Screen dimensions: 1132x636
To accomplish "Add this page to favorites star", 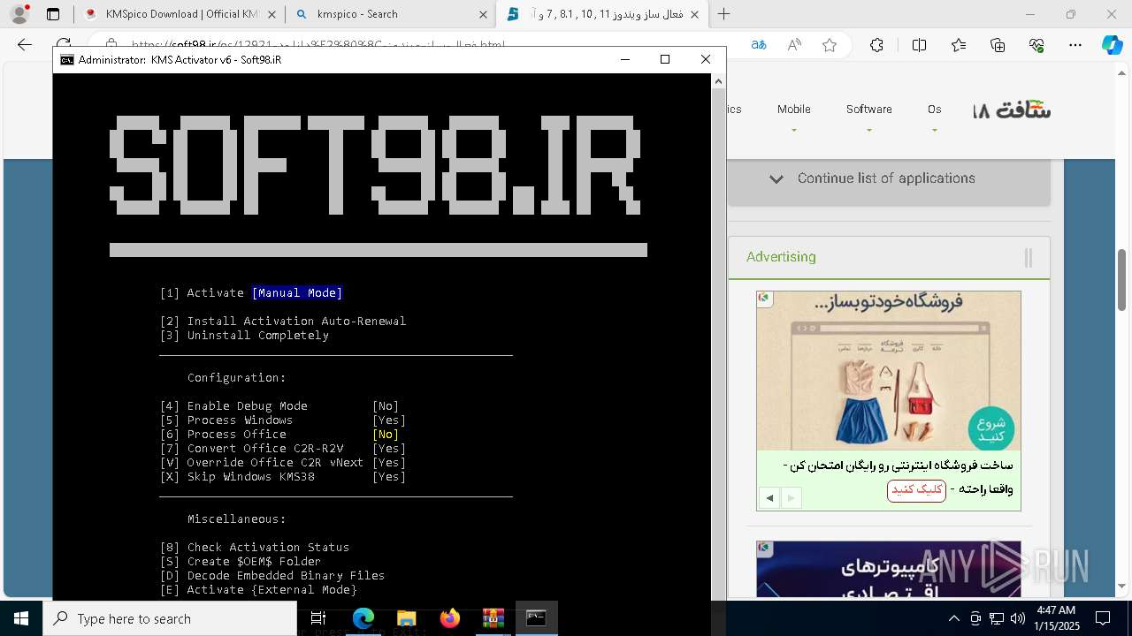I will click(830, 45).
